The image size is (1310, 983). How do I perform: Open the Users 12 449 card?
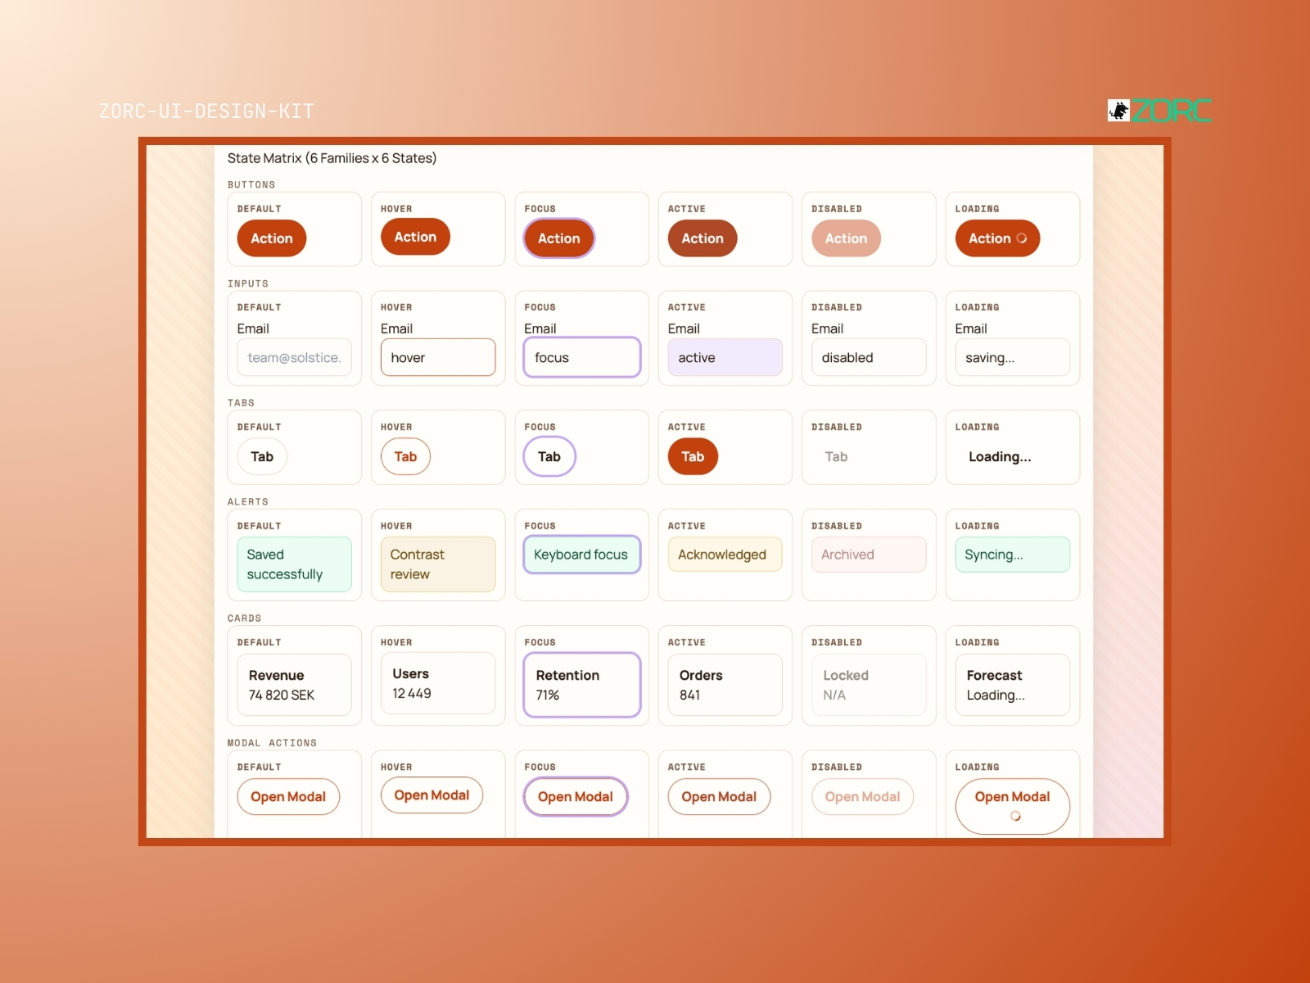pos(438,683)
